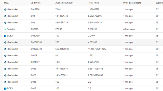Select DDEX name in 0.025 row
This screenshot has height=91, width=163.
click(10, 88)
